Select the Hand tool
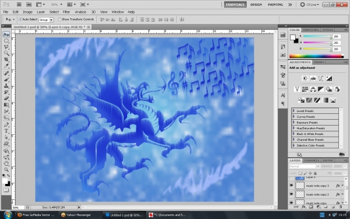This screenshot has width=350, height=219. click(6, 164)
